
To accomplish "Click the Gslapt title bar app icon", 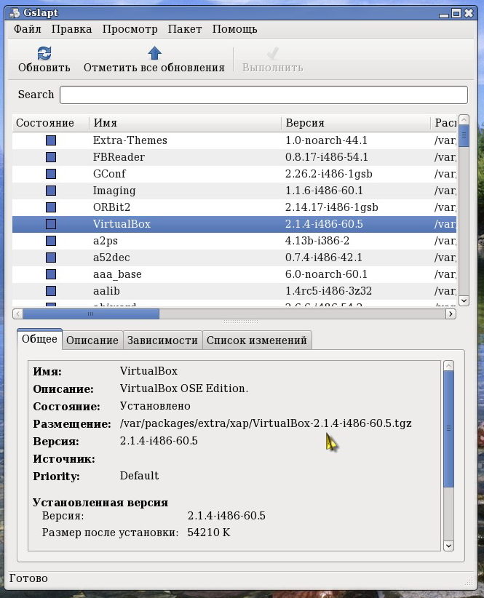I will 15,12.
